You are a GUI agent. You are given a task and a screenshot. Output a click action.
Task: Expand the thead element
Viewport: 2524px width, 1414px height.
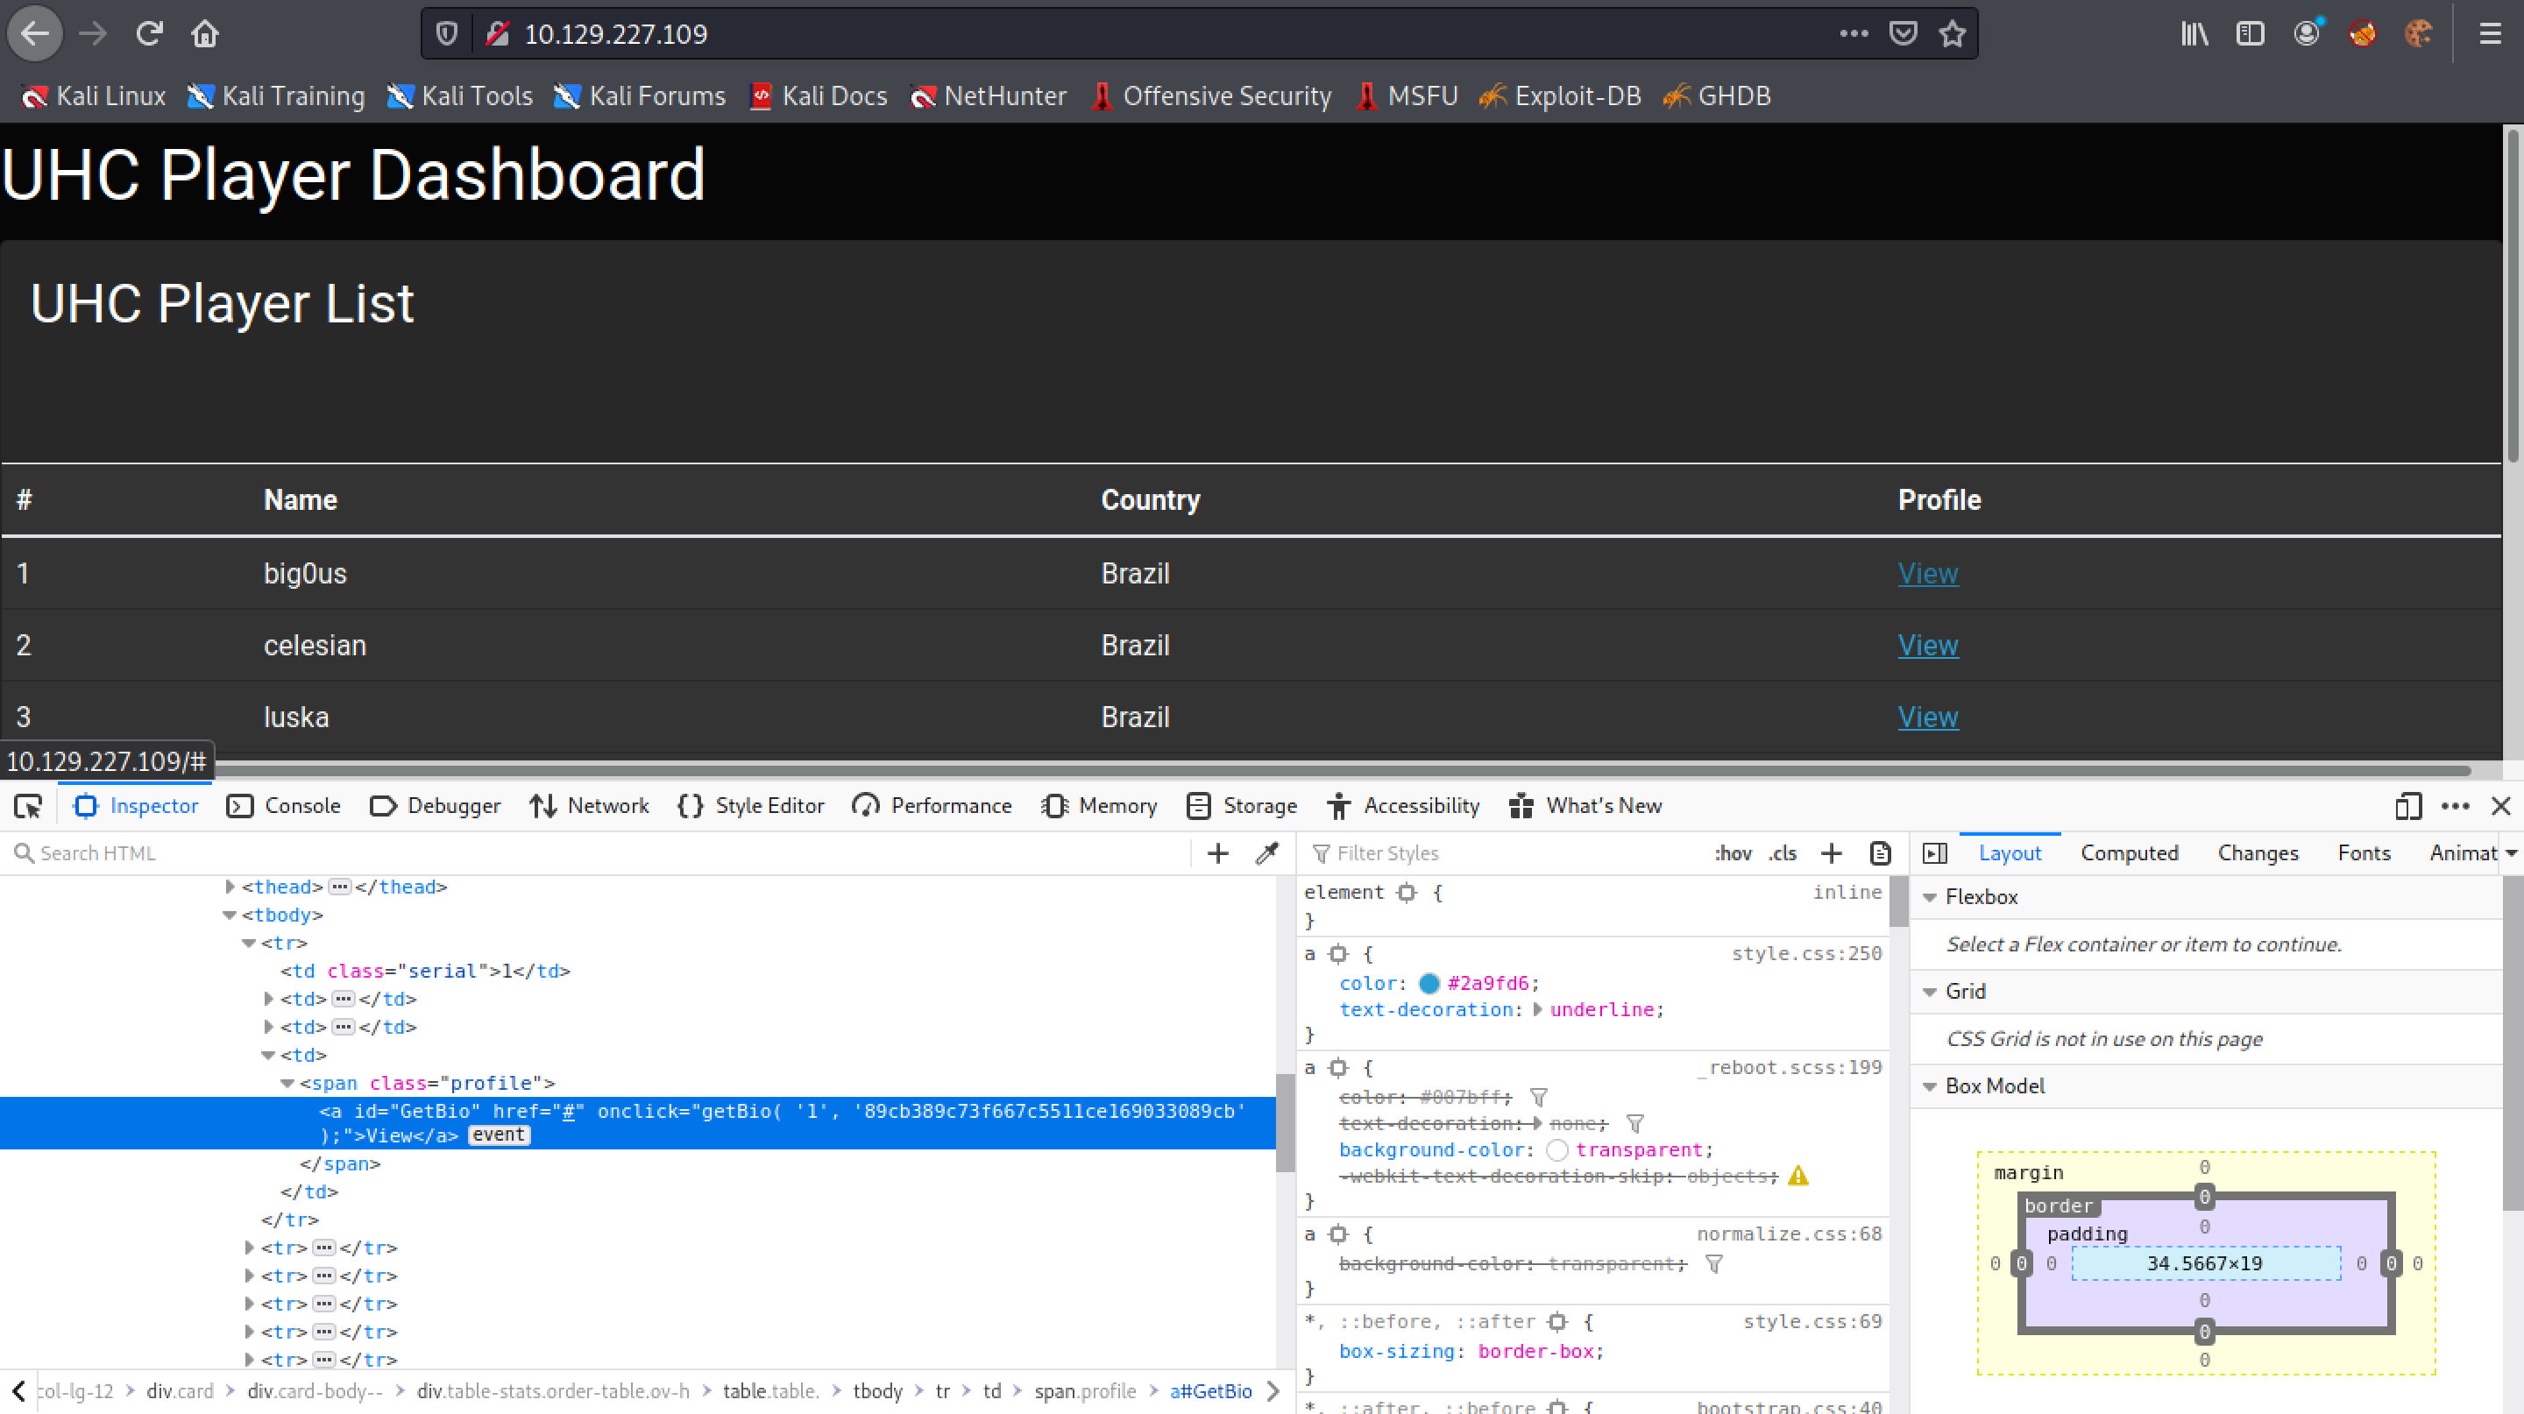pyautogui.click(x=230, y=887)
